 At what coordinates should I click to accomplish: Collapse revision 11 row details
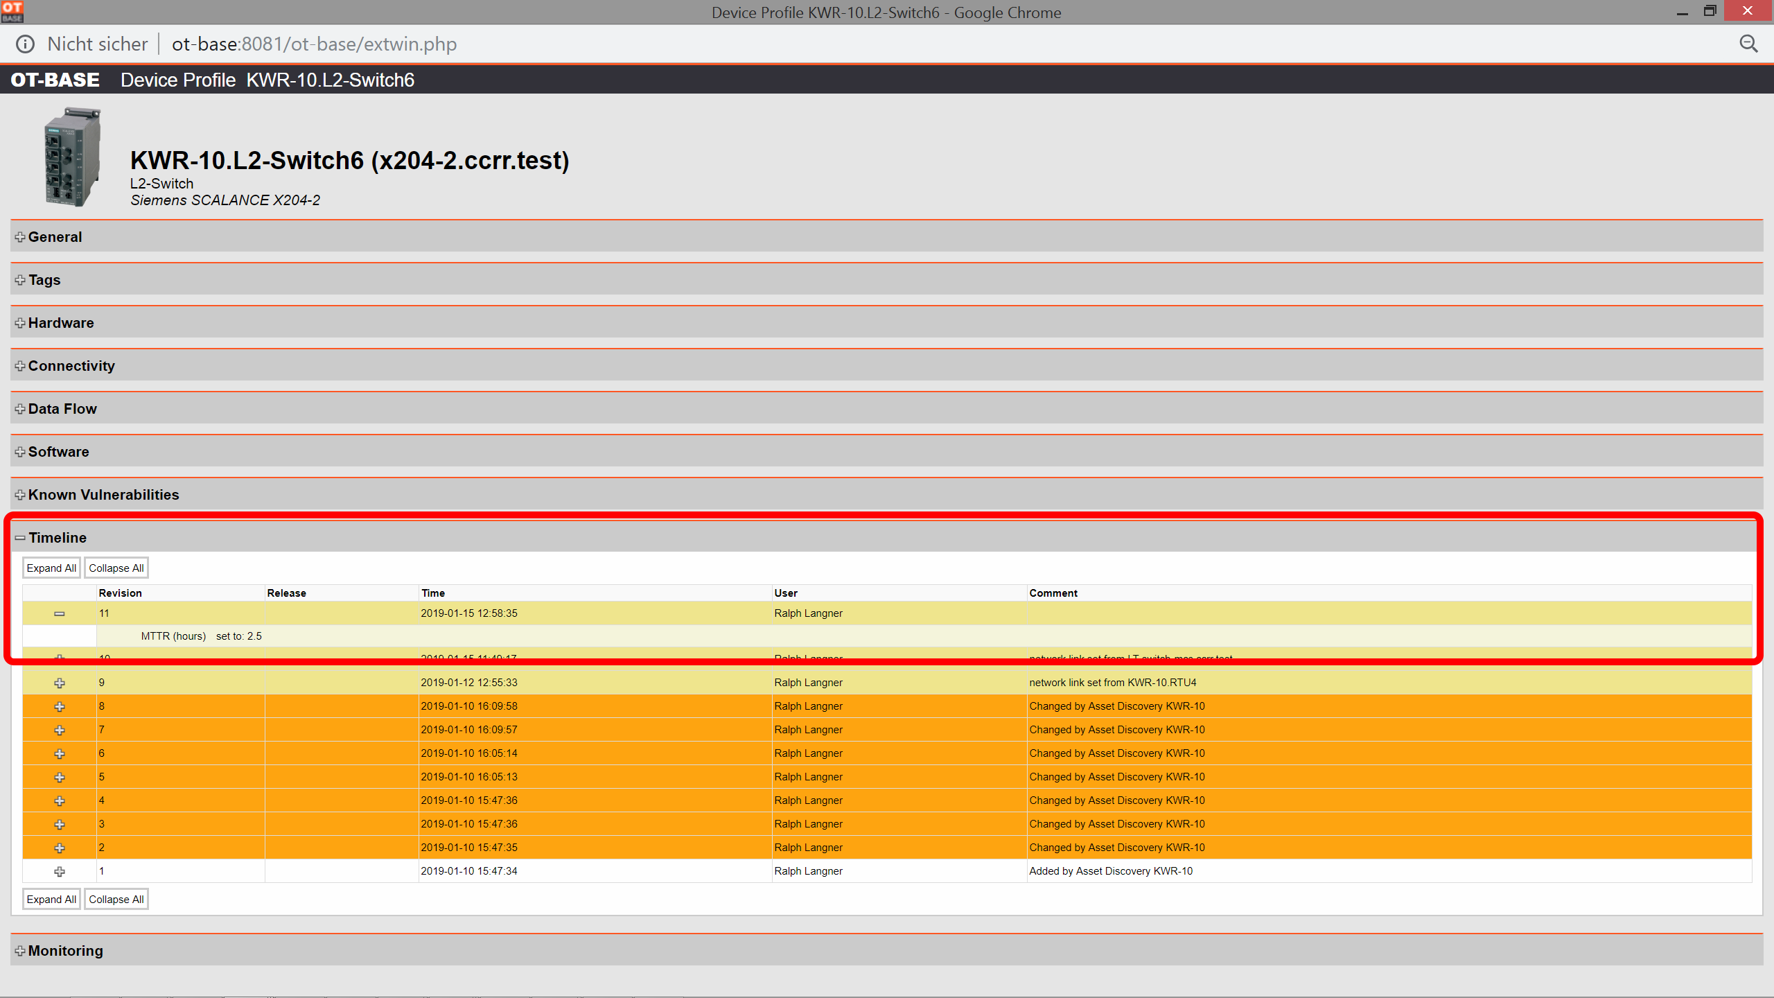point(60,613)
